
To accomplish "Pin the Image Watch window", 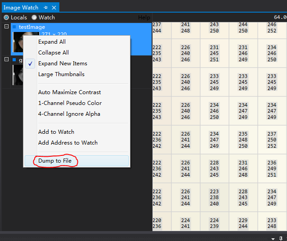I will [45, 8].
